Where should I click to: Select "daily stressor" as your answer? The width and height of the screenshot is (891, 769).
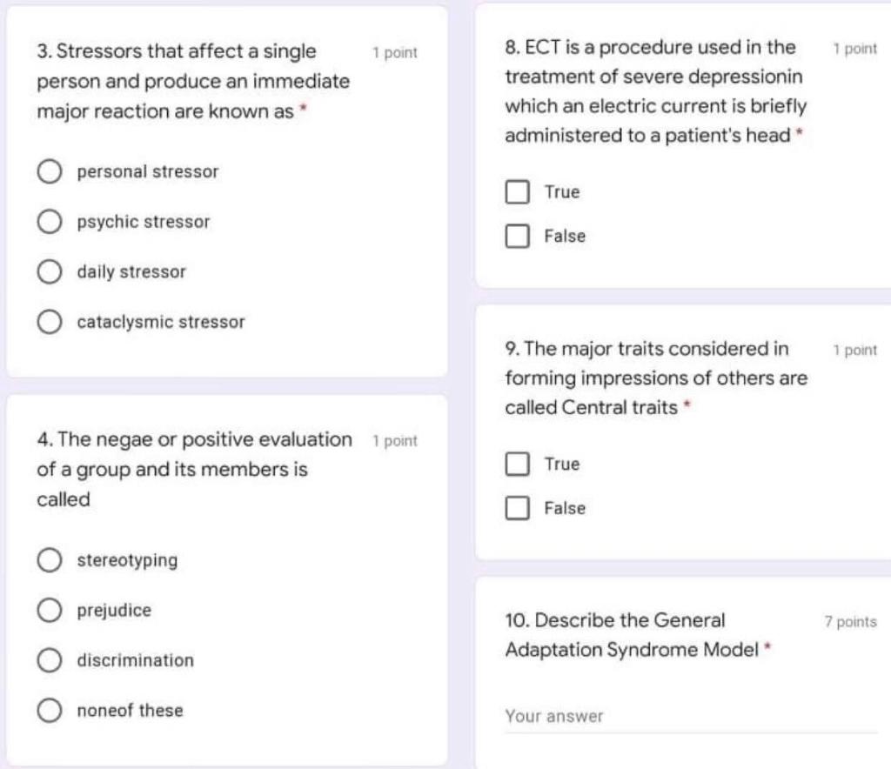coord(50,271)
